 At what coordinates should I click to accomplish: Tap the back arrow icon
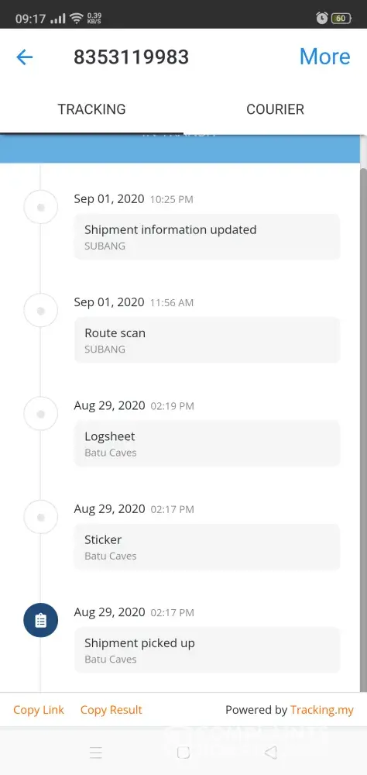(24, 57)
